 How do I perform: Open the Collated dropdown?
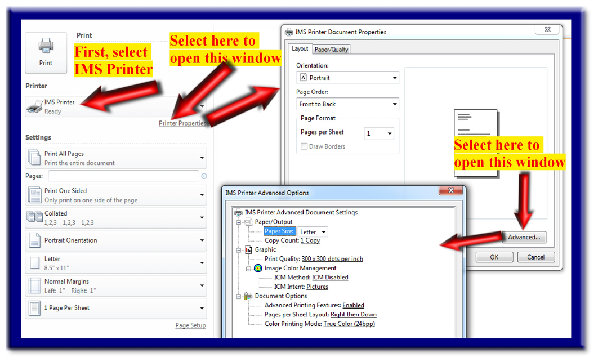[116, 217]
